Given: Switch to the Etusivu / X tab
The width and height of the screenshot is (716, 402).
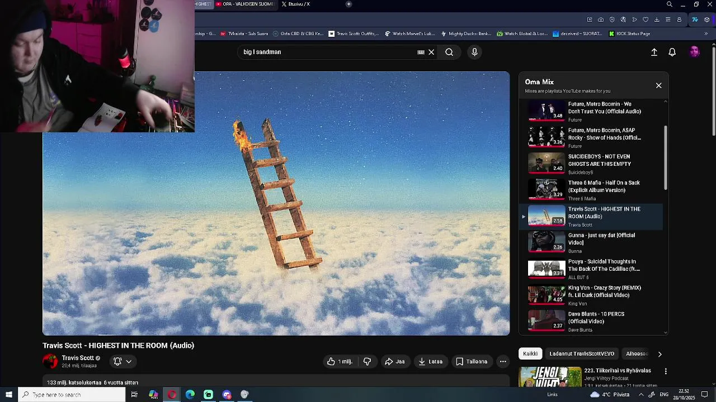Looking at the screenshot, I should 299,4.
